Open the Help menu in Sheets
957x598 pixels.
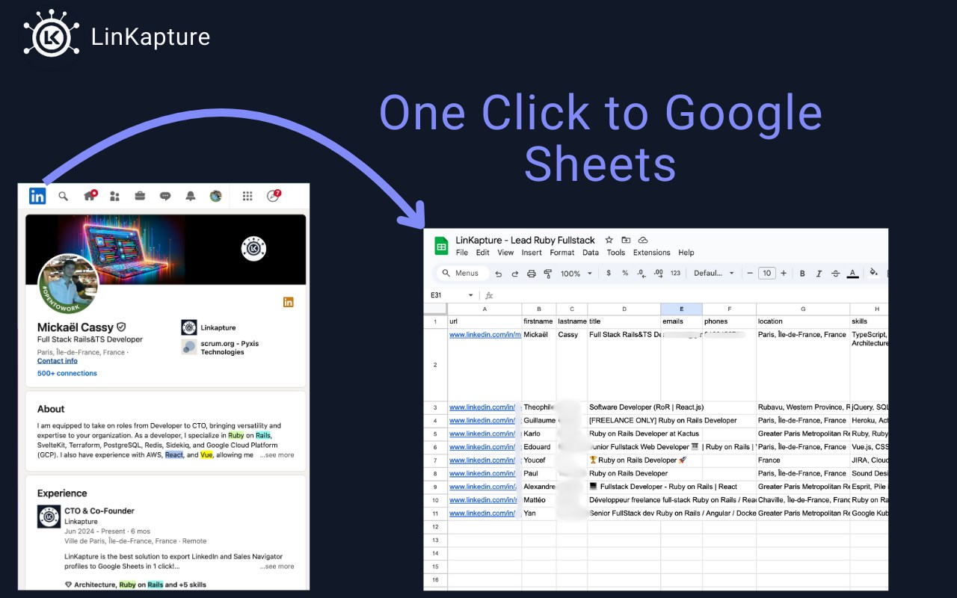686,253
